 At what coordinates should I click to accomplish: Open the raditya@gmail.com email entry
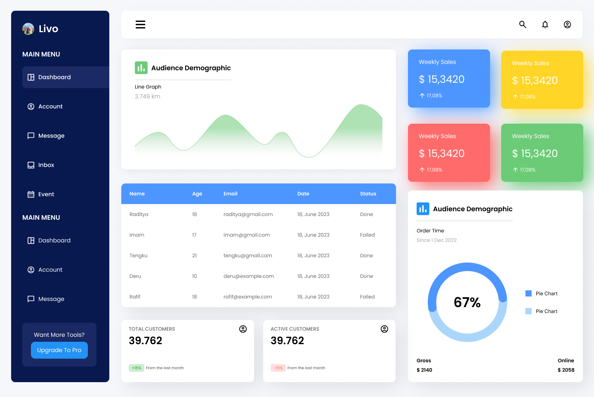[x=248, y=214]
